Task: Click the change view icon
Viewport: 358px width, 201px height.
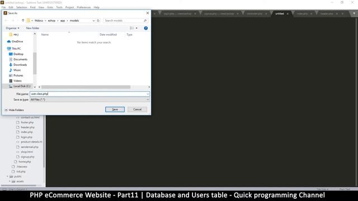Action: click(132, 28)
